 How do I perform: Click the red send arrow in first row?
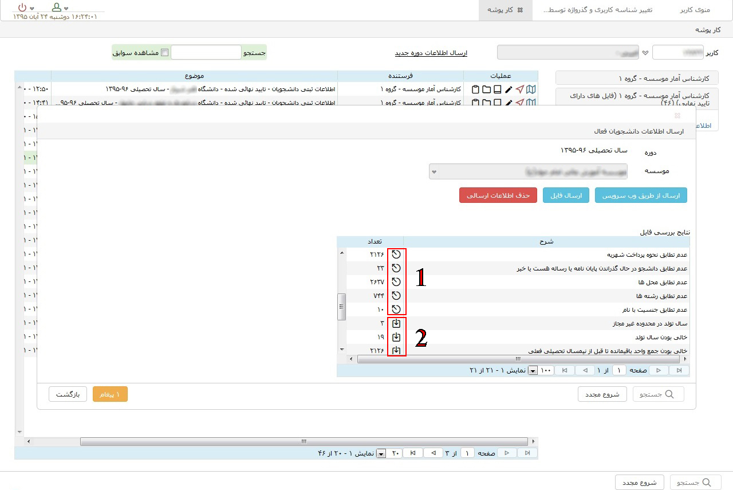[520, 89]
